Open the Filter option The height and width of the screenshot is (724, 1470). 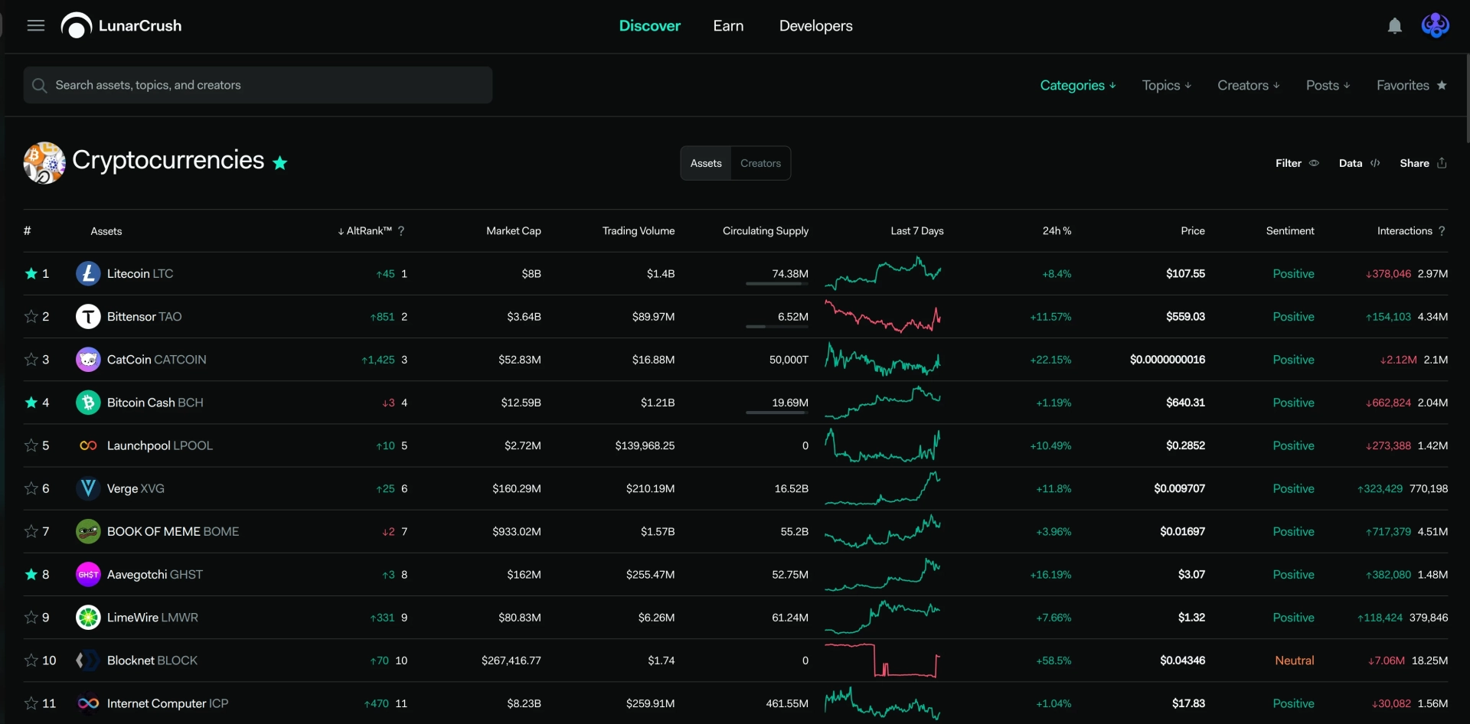coord(1297,163)
